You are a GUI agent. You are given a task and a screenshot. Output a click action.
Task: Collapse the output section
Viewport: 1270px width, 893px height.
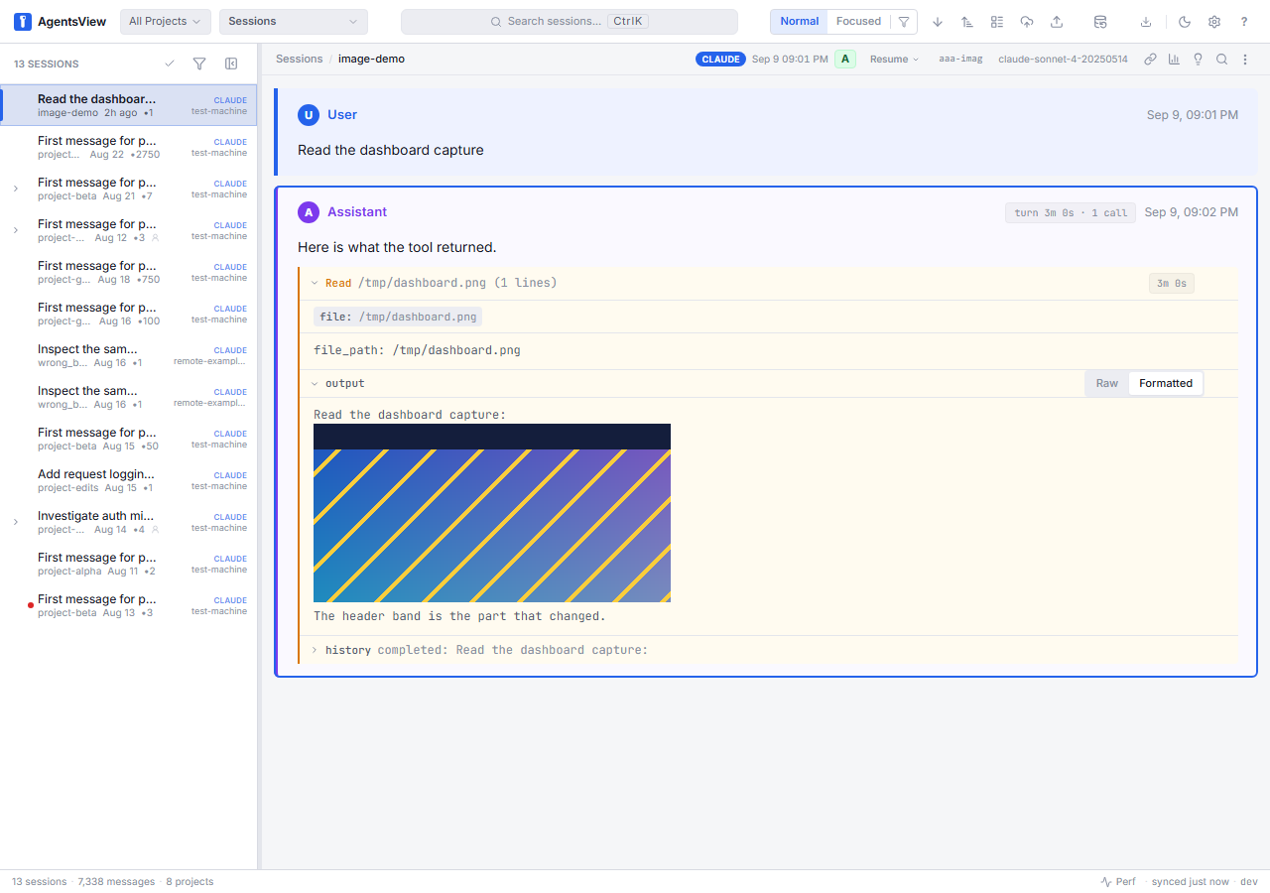315,383
